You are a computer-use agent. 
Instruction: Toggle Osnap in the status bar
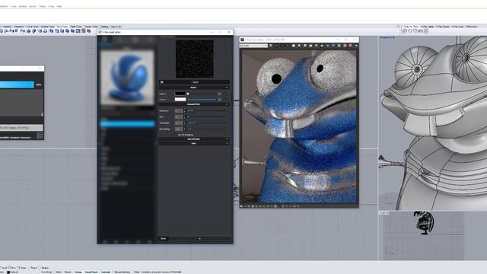pos(78,272)
